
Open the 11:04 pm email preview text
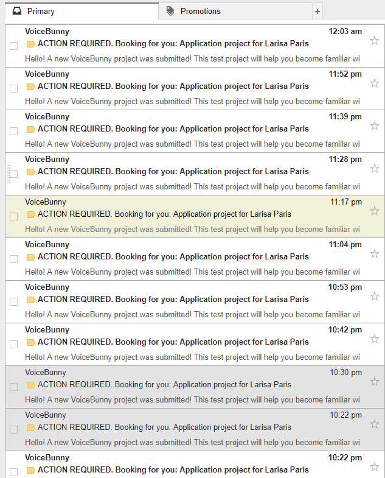click(192, 272)
